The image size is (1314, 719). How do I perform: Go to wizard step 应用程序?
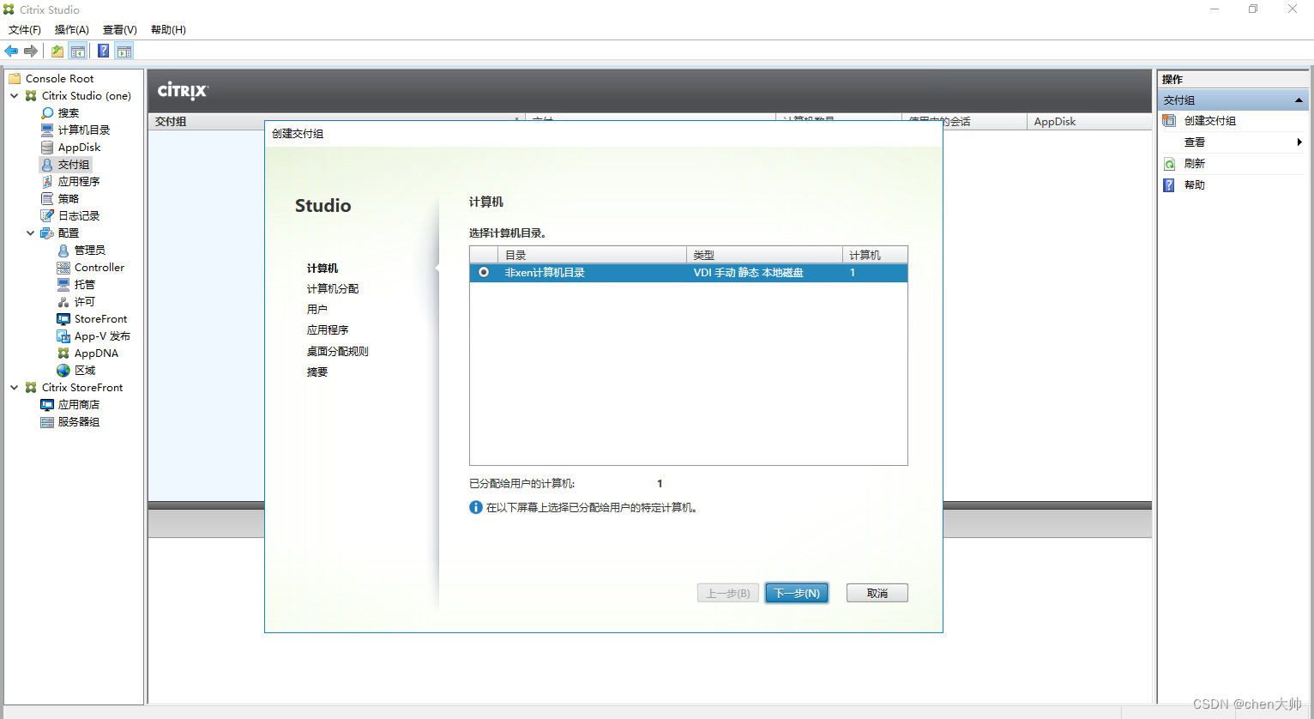[328, 329]
